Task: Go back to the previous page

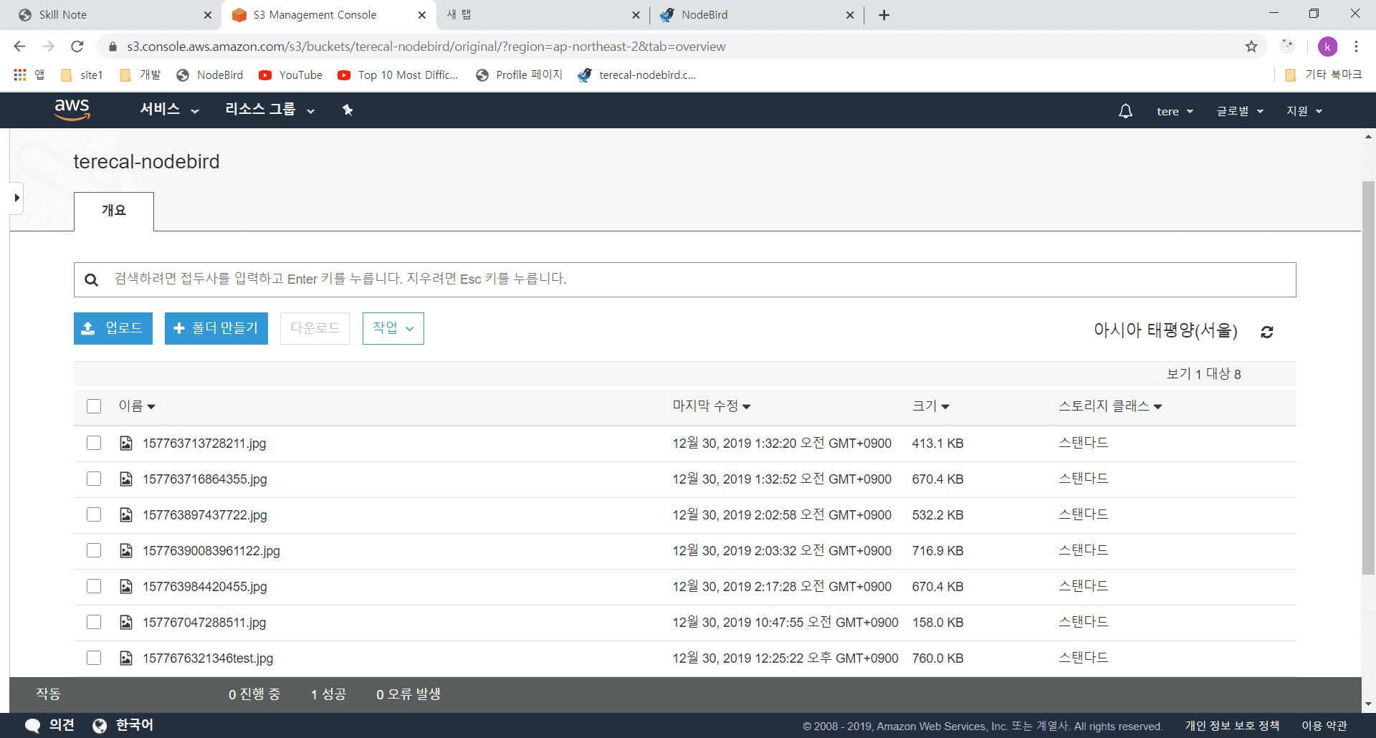Action: [x=20, y=47]
